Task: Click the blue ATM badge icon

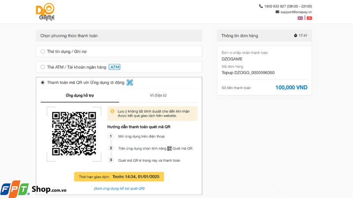Action: tap(115, 67)
